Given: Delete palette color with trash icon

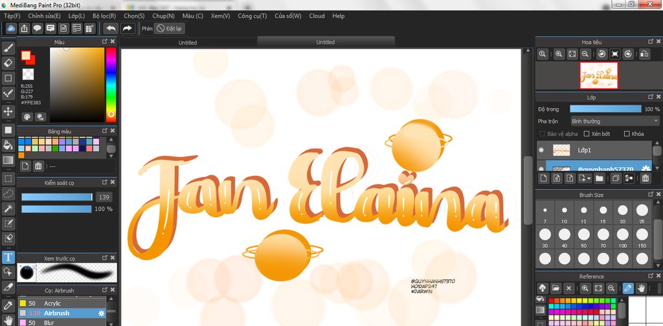Looking at the screenshot, I should [x=38, y=166].
